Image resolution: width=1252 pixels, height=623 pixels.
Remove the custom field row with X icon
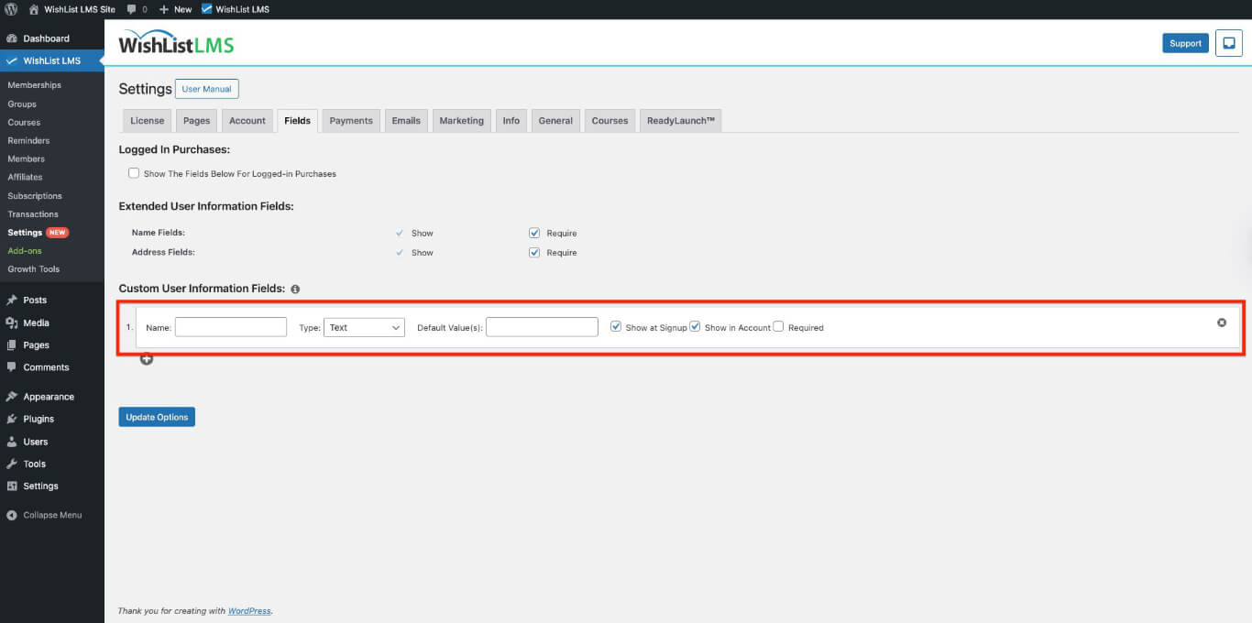1221,322
